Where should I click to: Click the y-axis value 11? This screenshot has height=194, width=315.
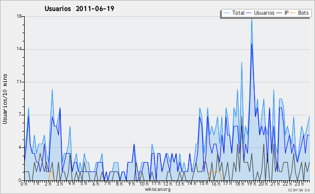[19, 82]
